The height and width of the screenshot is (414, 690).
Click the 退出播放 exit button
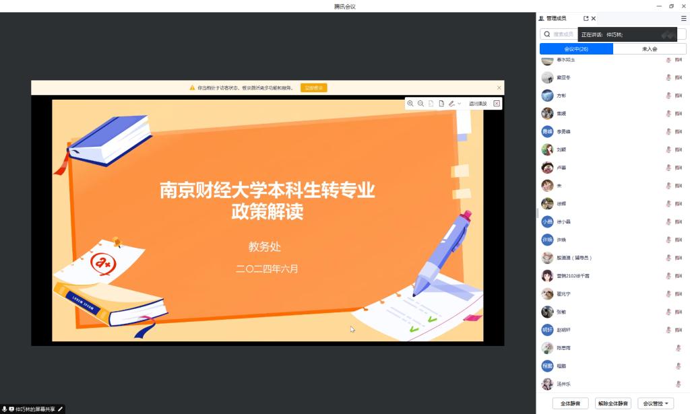(478, 104)
